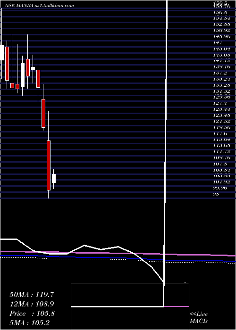Select the 12MA : 108.9 readout

[x=32, y=304]
